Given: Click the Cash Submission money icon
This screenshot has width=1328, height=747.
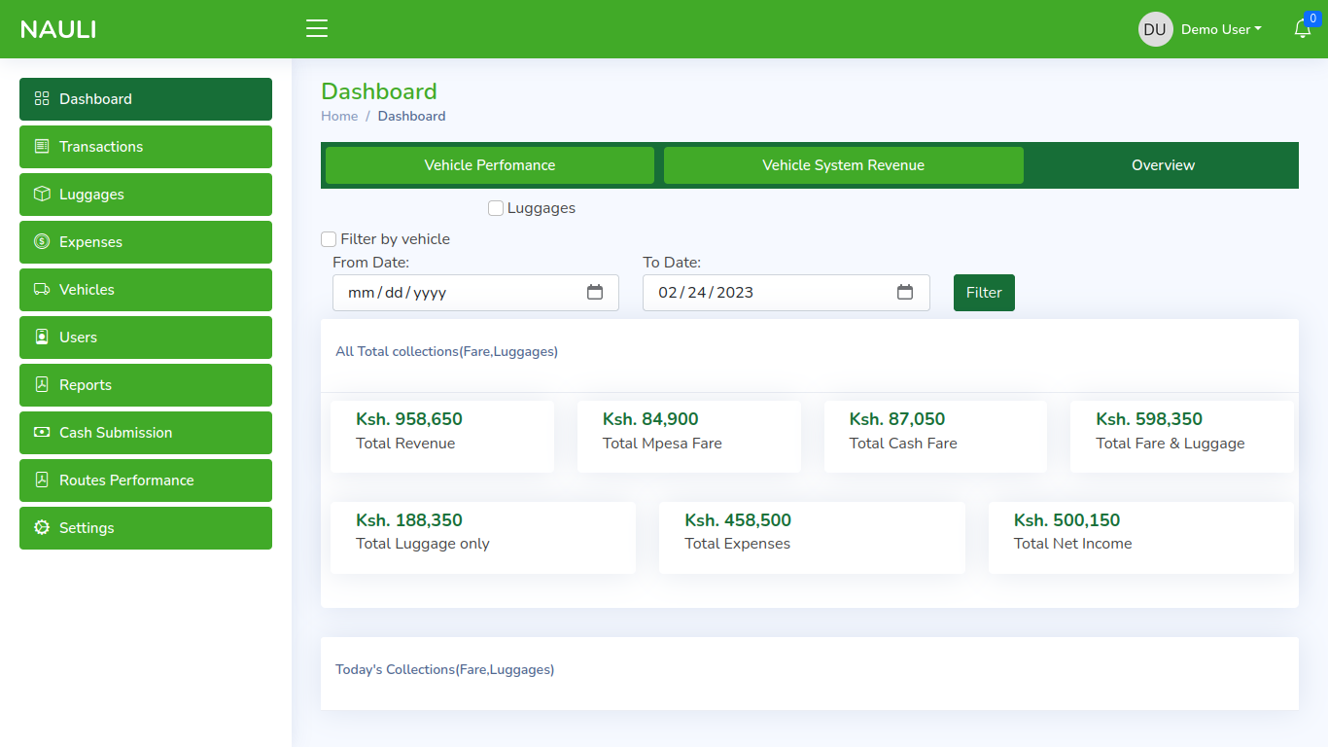Looking at the screenshot, I should coord(42,433).
